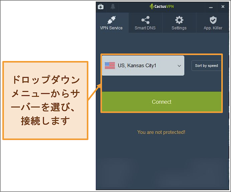Viewport: 231px width, 192px height.
Task: Close the CactusVPN window
Action: 223,7
